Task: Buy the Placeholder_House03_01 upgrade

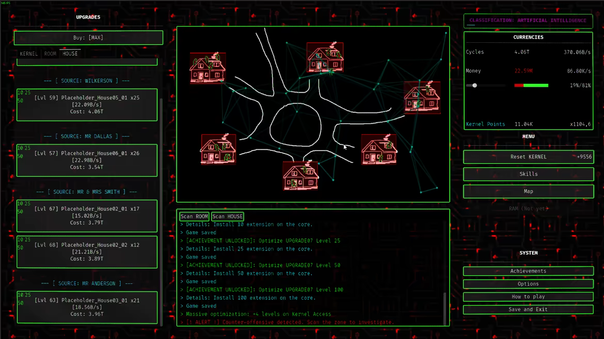Action: point(87,307)
